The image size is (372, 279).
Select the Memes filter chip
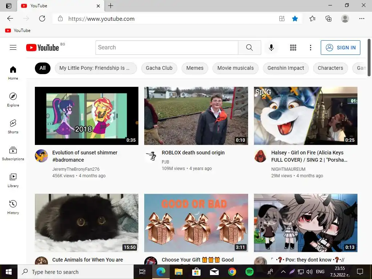(195, 68)
